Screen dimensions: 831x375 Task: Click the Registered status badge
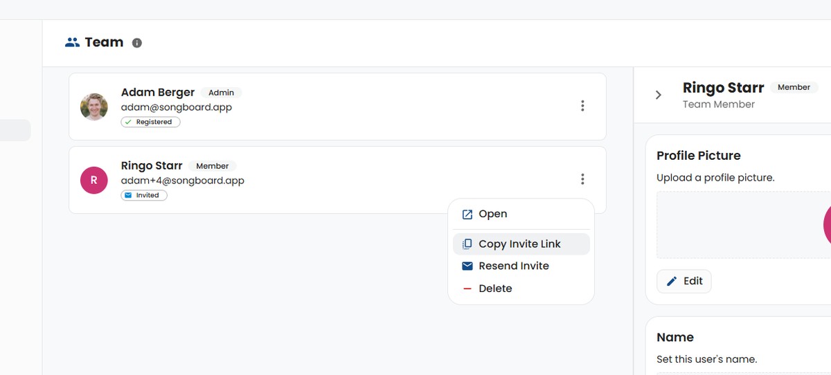(x=150, y=122)
